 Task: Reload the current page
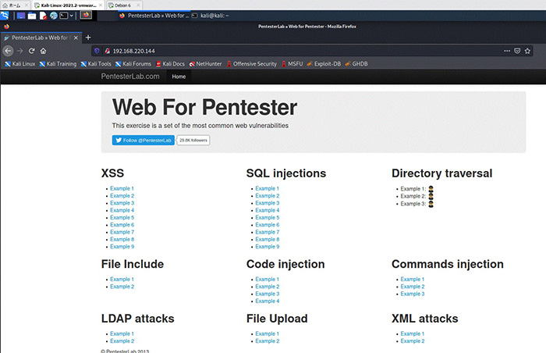click(31, 51)
